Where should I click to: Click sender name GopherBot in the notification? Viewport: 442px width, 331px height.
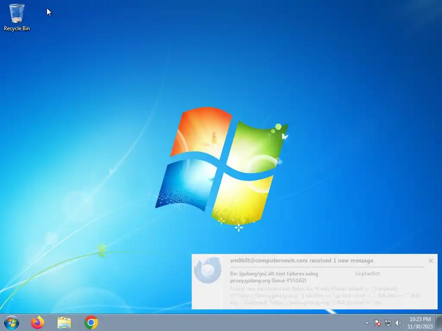coord(367,274)
